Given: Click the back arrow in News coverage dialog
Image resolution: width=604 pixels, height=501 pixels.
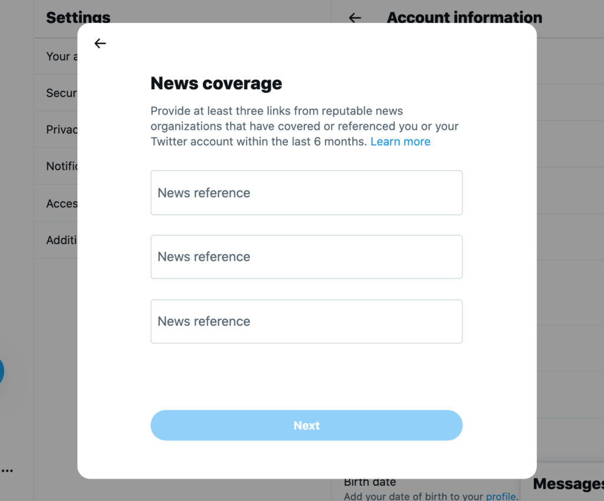Looking at the screenshot, I should click(100, 43).
